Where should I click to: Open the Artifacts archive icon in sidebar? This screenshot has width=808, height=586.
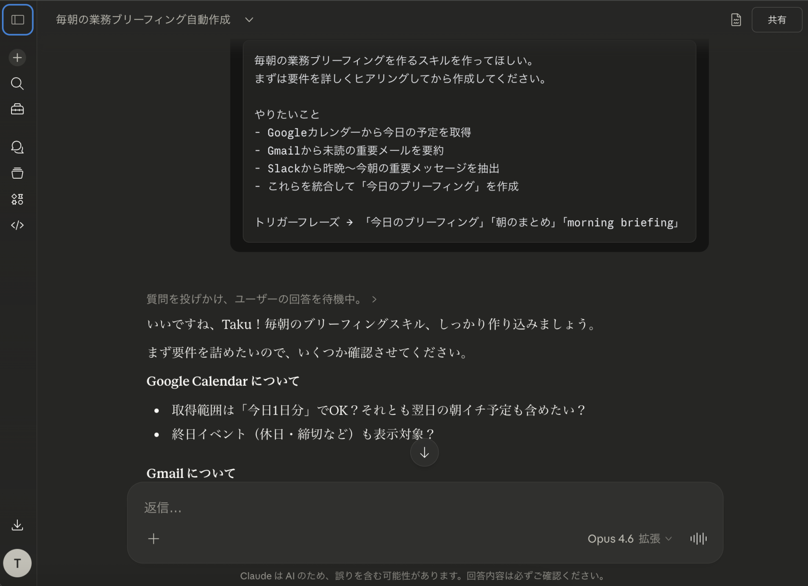coord(17,173)
